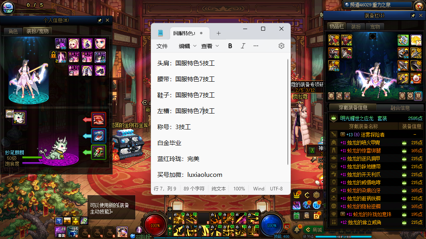This screenshot has height=239, width=426.
Task: Expand the 编辑 menu dropdown
Action: click(188, 46)
